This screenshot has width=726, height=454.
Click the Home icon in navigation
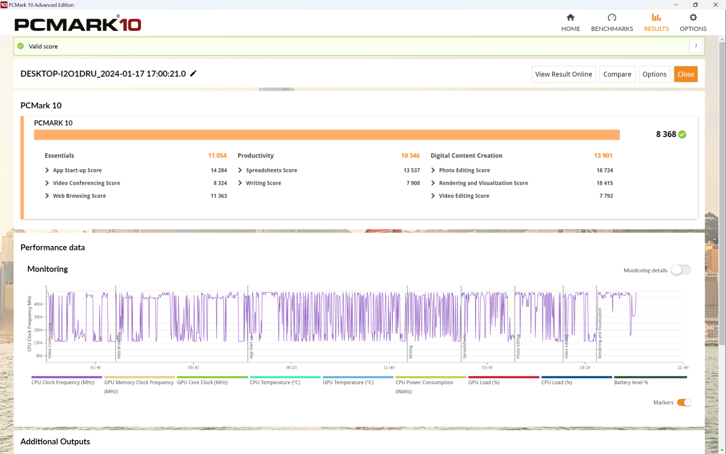click(570, 18)
